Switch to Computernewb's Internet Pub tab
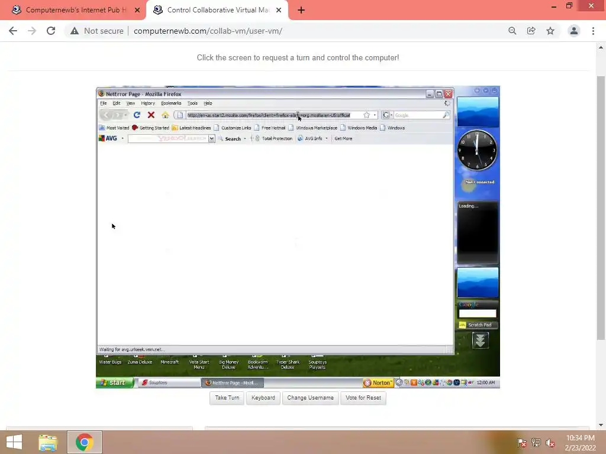This screenshot has height=454, width=606. click(x=73, y=10)
